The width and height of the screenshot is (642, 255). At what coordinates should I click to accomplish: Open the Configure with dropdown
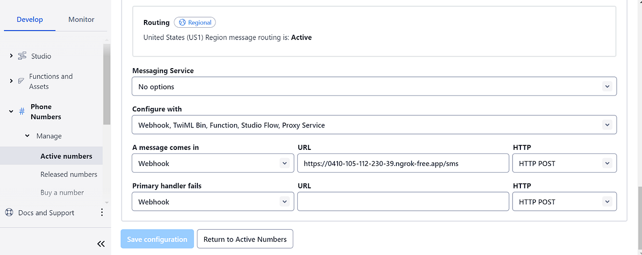coord(374,125)
